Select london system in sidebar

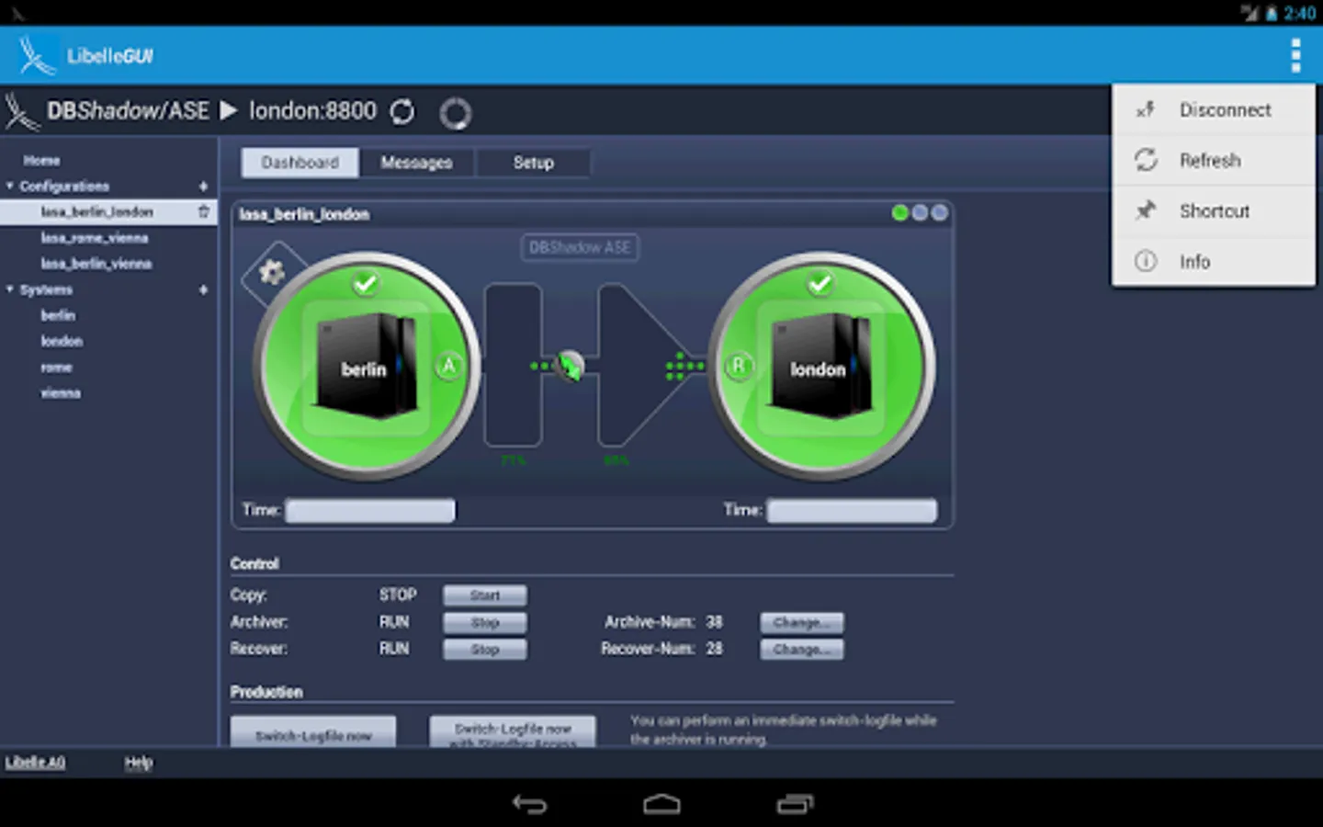(x=62, y=341)
